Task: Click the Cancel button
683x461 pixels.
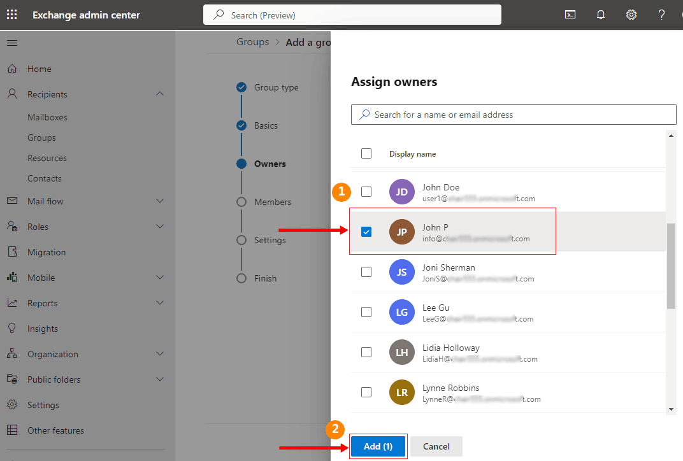Action: click(x=436, y=446)
